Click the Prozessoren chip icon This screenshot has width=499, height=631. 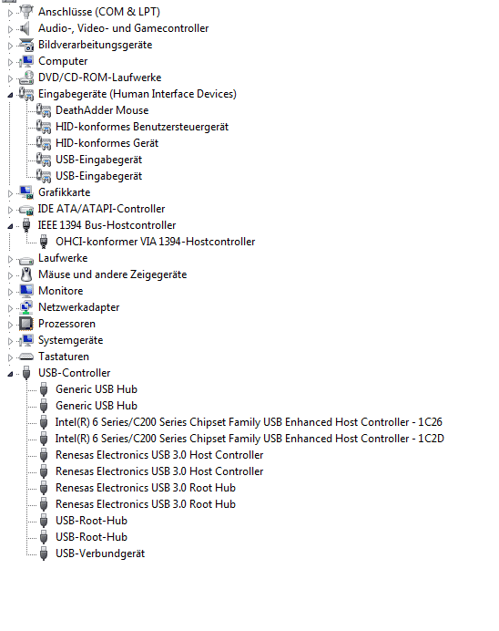(26, 324)
